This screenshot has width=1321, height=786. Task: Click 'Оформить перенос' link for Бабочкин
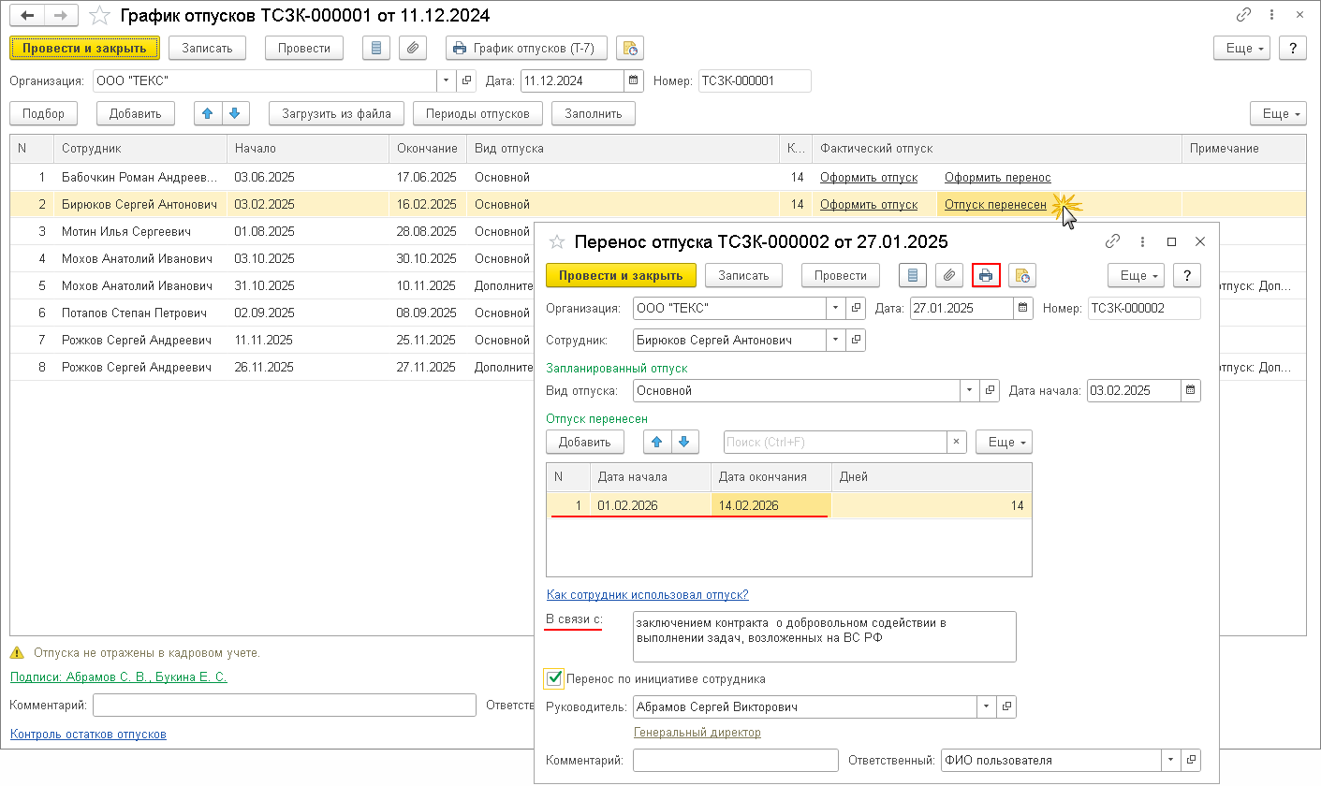[997, 178]
